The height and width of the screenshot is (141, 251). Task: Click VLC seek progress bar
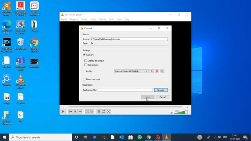click(125, 107)
